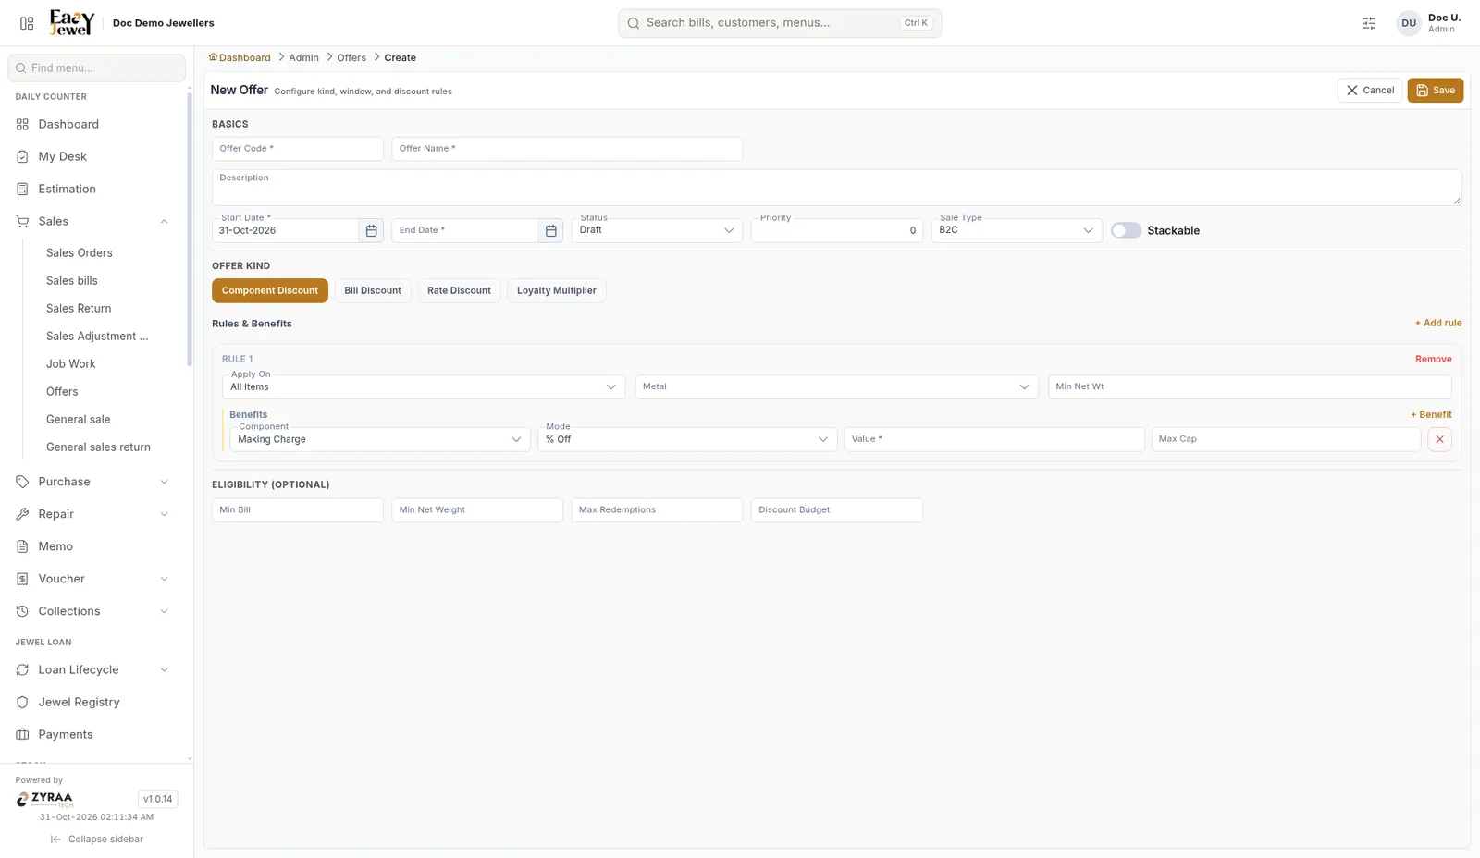
Task: Enable the Stackable toggle
Action: (x=1126, y=230)
